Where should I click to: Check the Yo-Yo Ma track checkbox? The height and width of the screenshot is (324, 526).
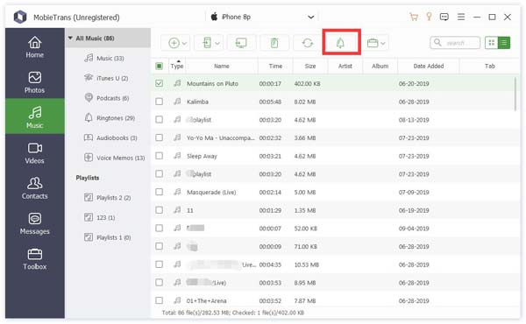160,137
